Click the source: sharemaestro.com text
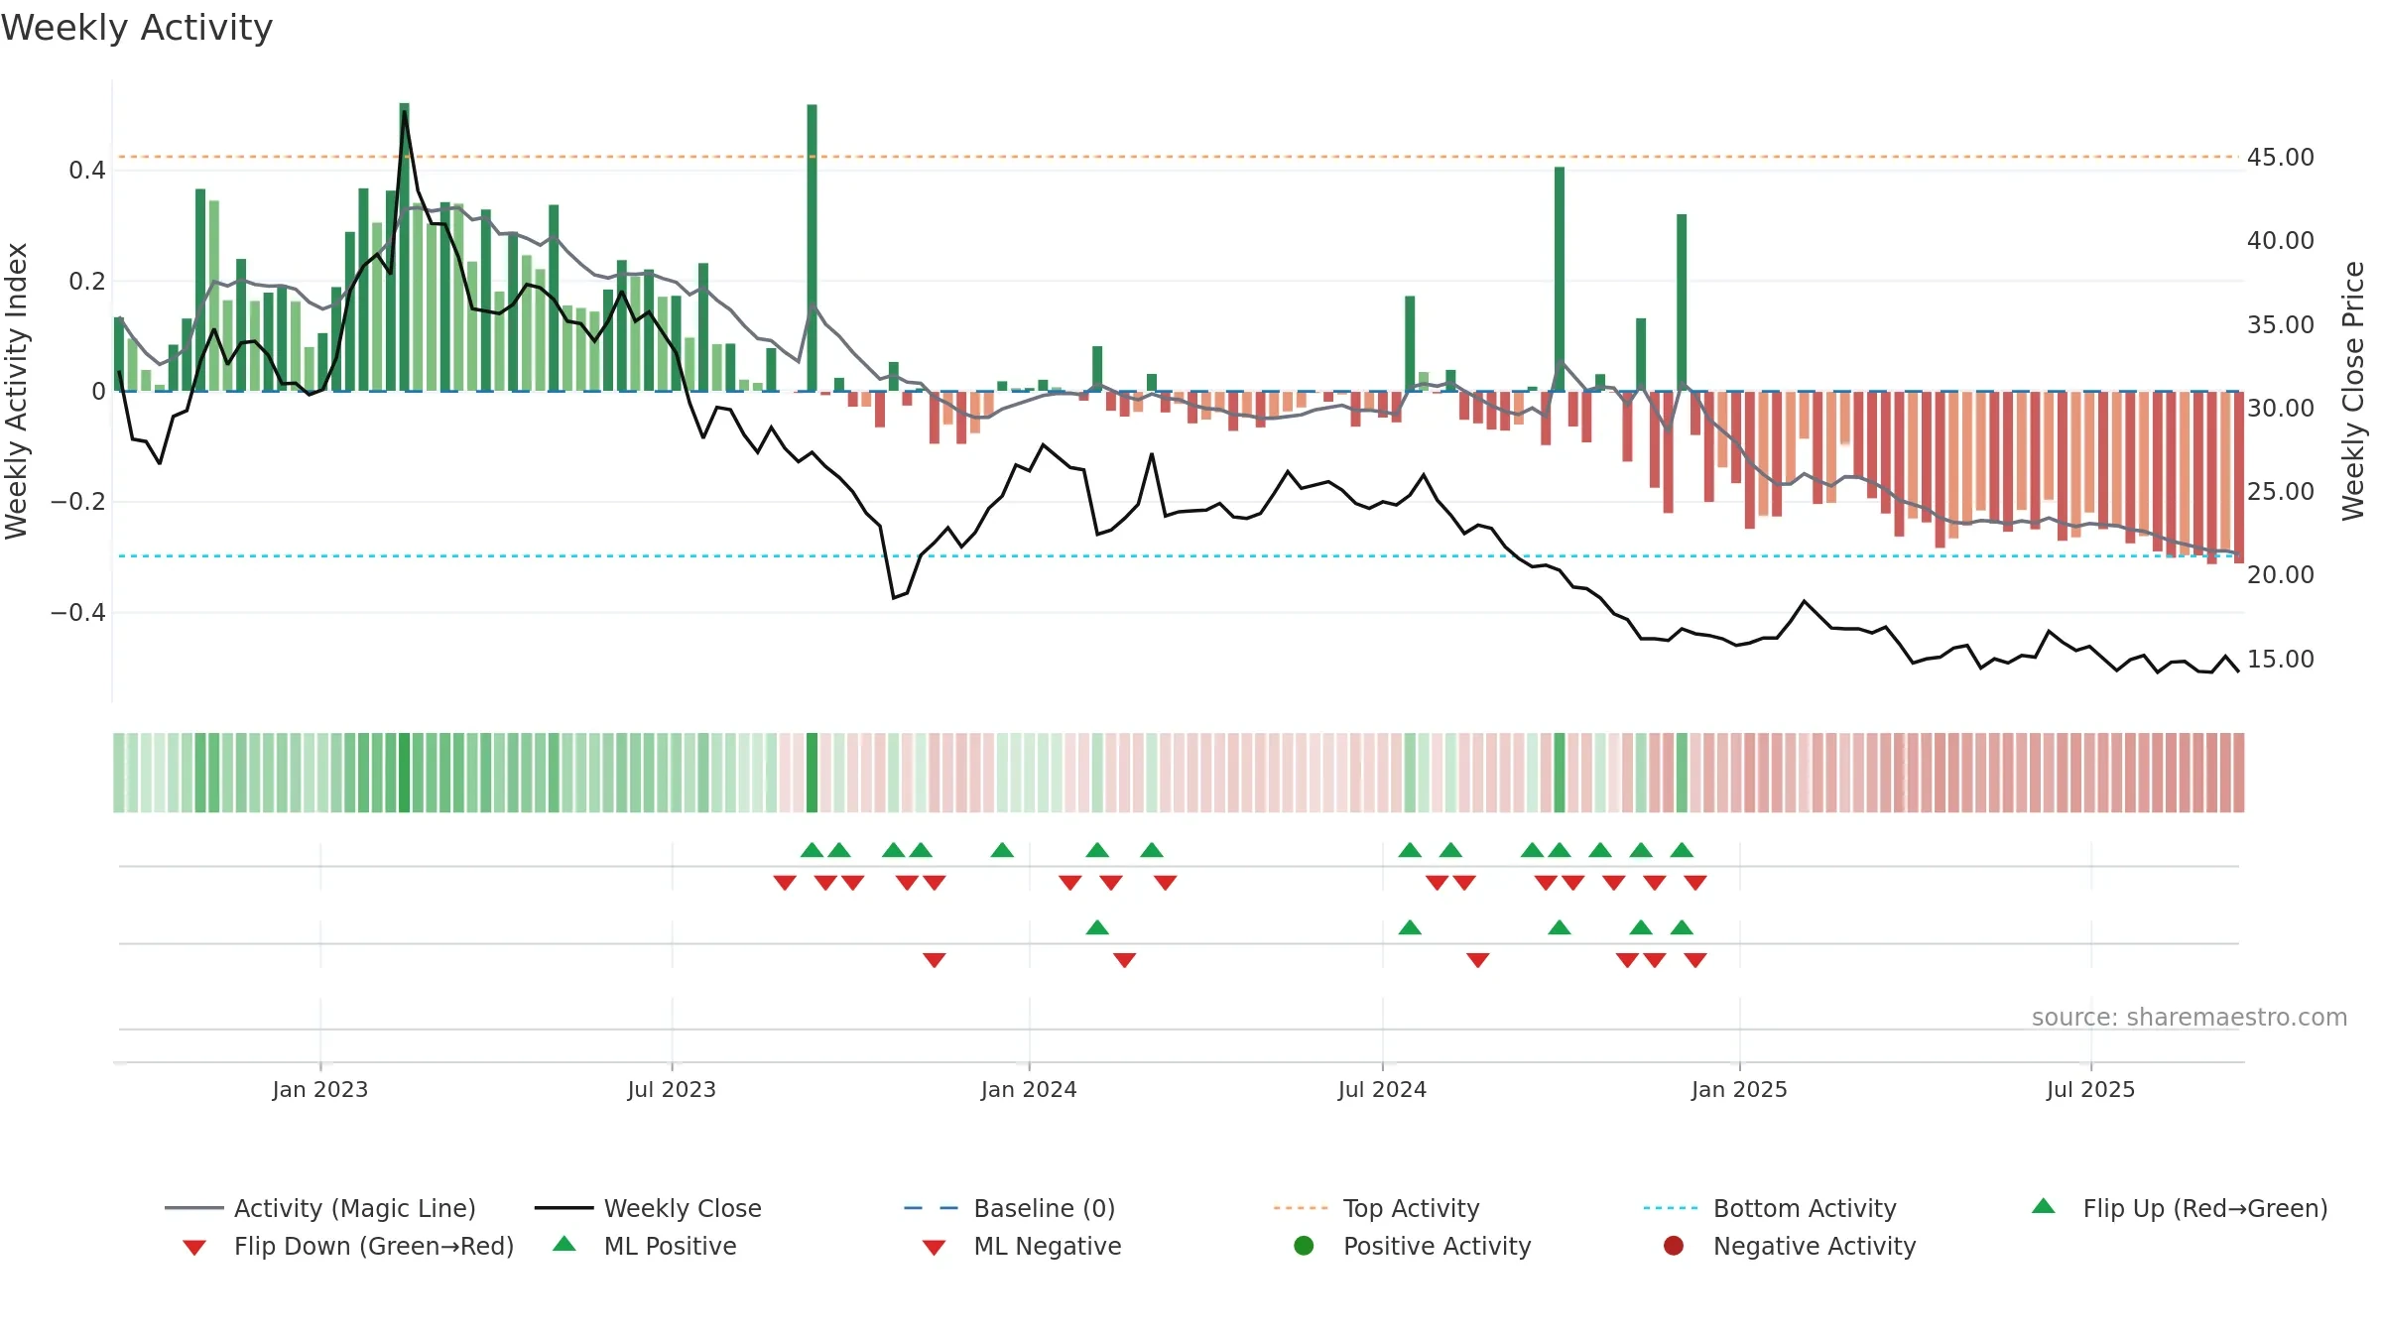 tap(2190, 1017)
